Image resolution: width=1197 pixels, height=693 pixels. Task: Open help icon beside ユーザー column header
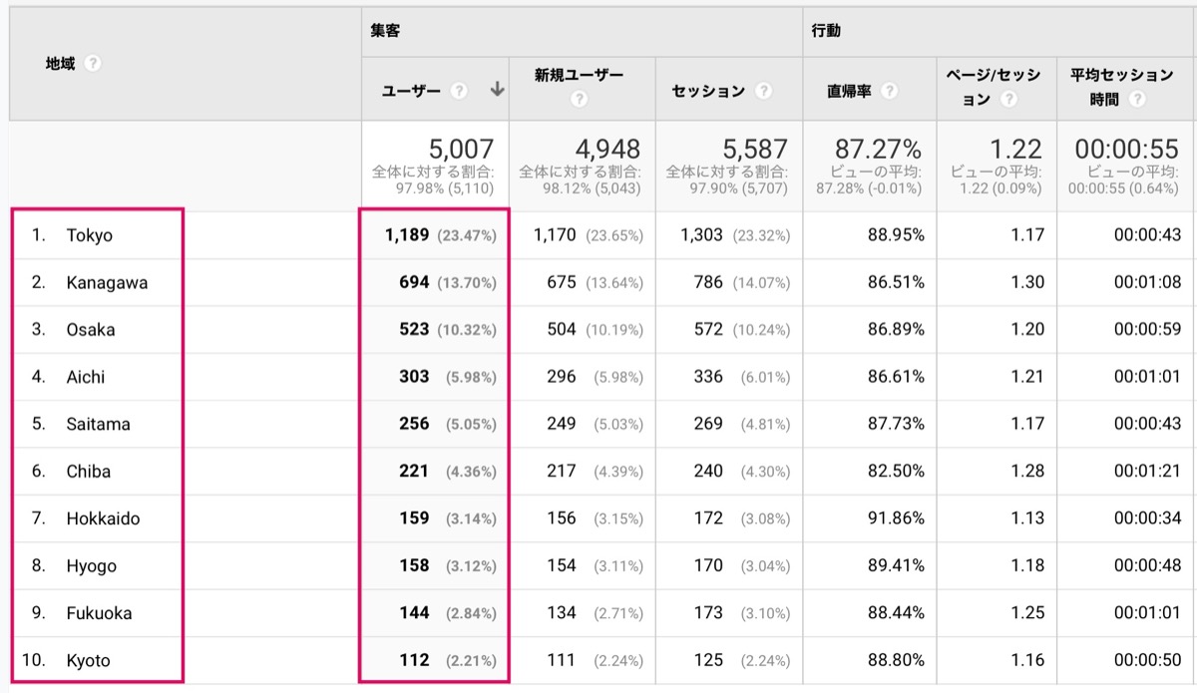pos(459,90)
